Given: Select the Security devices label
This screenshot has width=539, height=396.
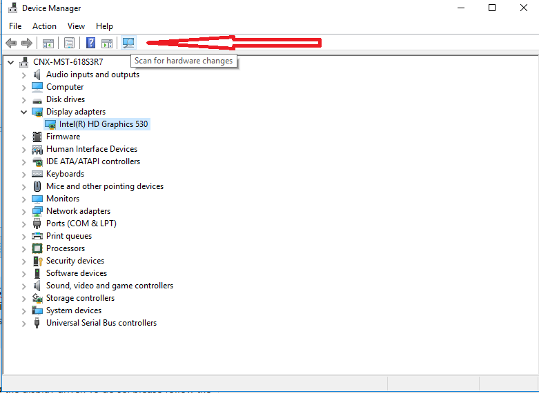Looking at the screenshot, I should coord(75,261).
